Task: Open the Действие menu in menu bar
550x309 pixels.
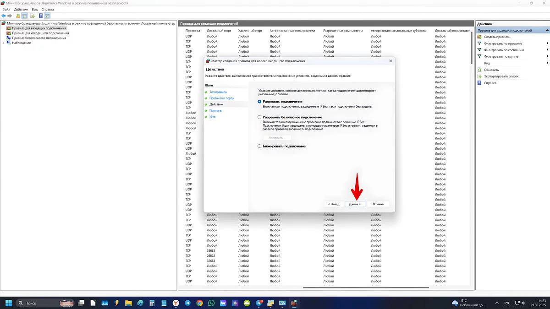Action: (21, 9)
